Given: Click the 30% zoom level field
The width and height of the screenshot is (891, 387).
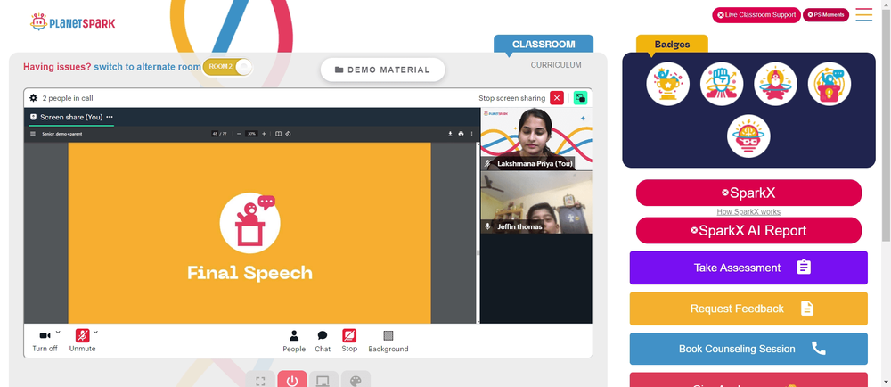Looking at the screenshot, I should pos(251,134).
